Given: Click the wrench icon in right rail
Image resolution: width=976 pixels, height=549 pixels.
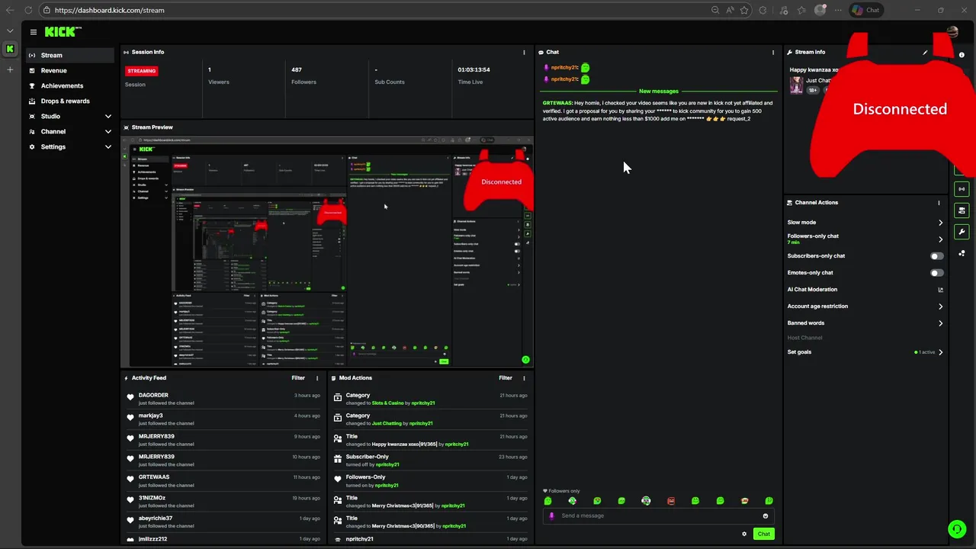Looking at the screenshot, I should 962,232.
